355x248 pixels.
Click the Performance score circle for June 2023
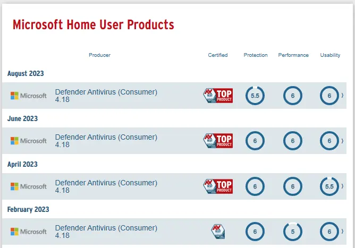point(293,141)
